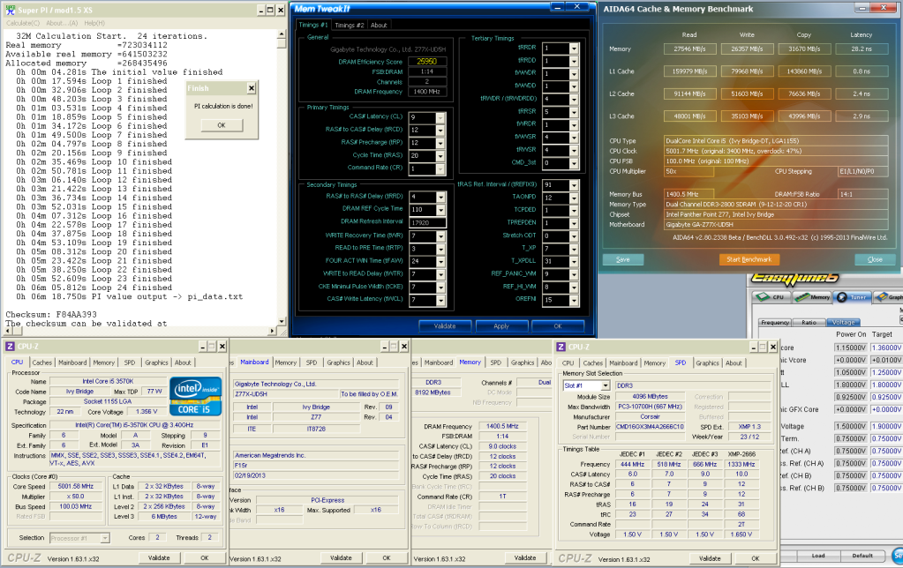Open the TAONPD dropdown in Mem TweakIt

pyautogui.click(x=574, y=198)
